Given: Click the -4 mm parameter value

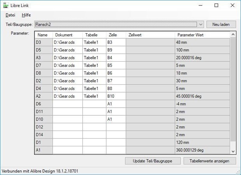Looking at the screenshot, I should [203, 104].
